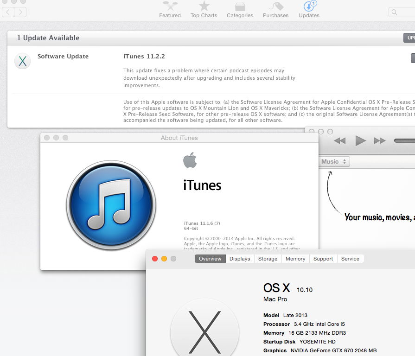Click the OS X Software Update icon
The height and width of the screenshot is (356, 415).
(23, 61)
